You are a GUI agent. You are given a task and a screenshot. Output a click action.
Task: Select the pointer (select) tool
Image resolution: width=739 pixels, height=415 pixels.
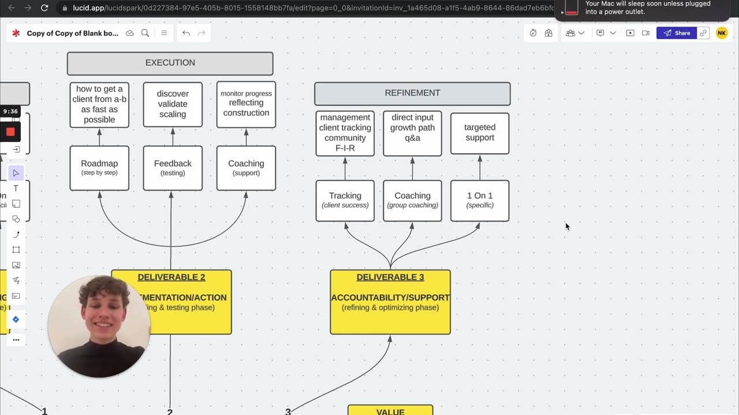pos(16,173)
